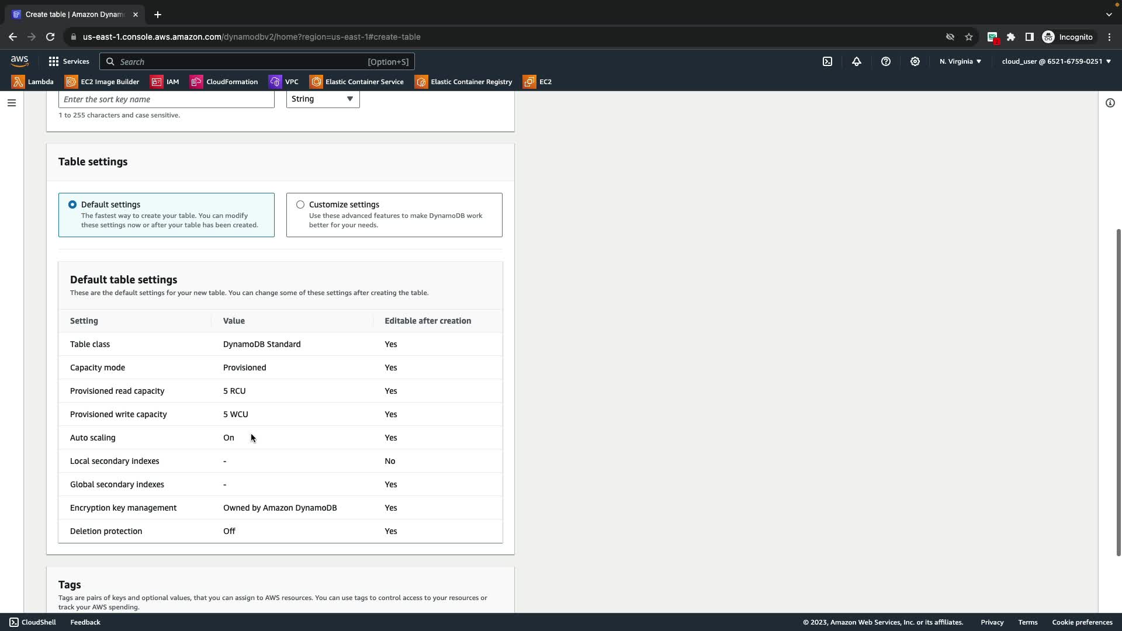
Task: Open the Cookie preferences link
Action: tap(1082, 622)
